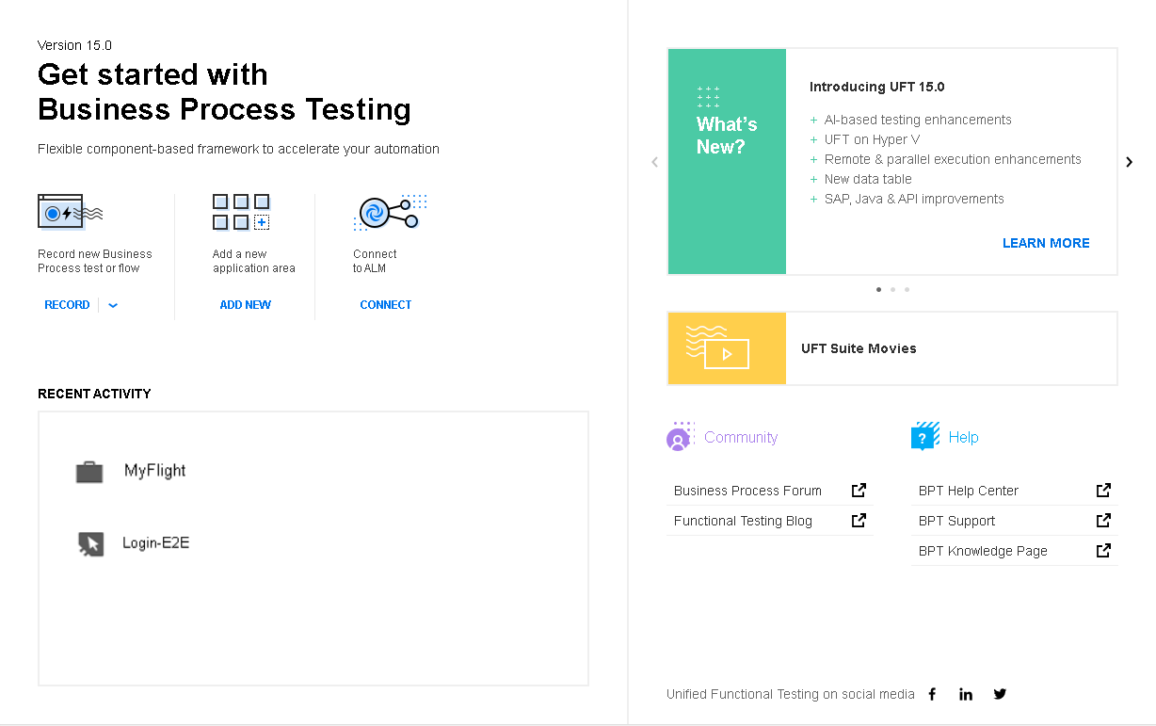1156x726 pixels.
Task: Click the Record new Business Process test icon
Action: [70, 213]
